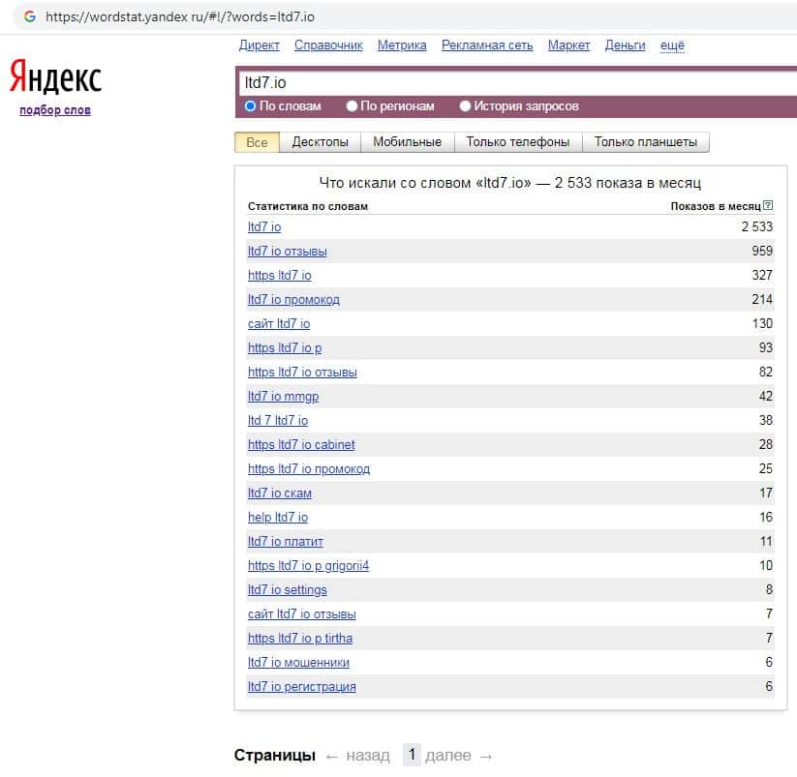The width and height of the screenshot is (797, 777).
Task: Select page 1 in the pagination
Action: [x=412, y=755]
